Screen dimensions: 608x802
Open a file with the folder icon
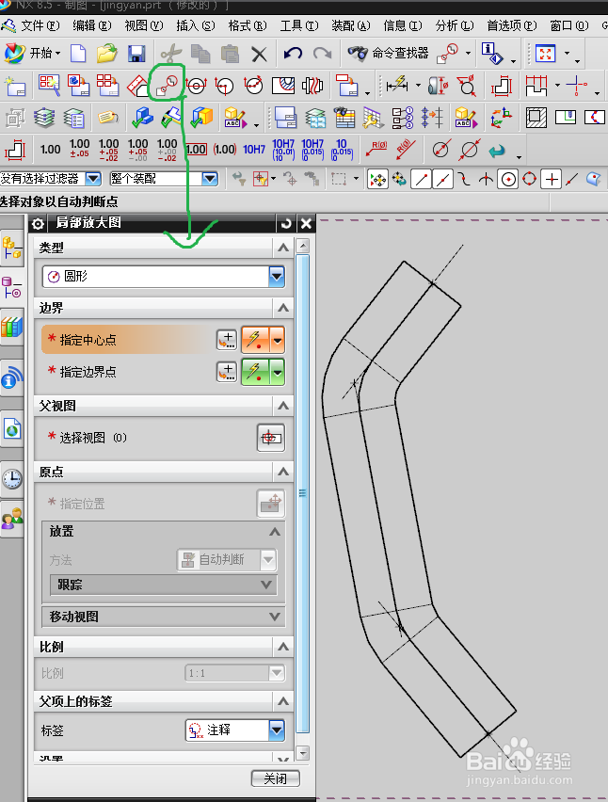tap(107, 54)
